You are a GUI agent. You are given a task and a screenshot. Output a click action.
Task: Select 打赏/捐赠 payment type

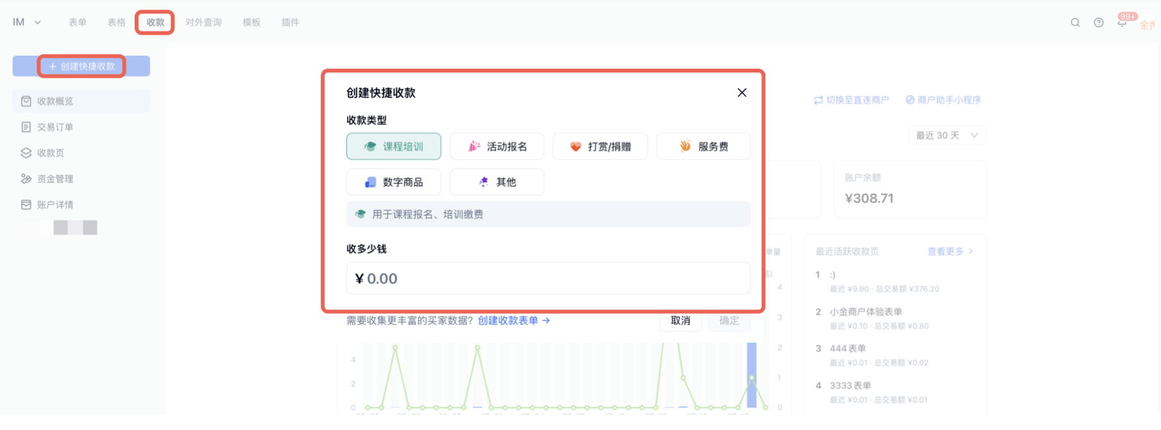600,146
